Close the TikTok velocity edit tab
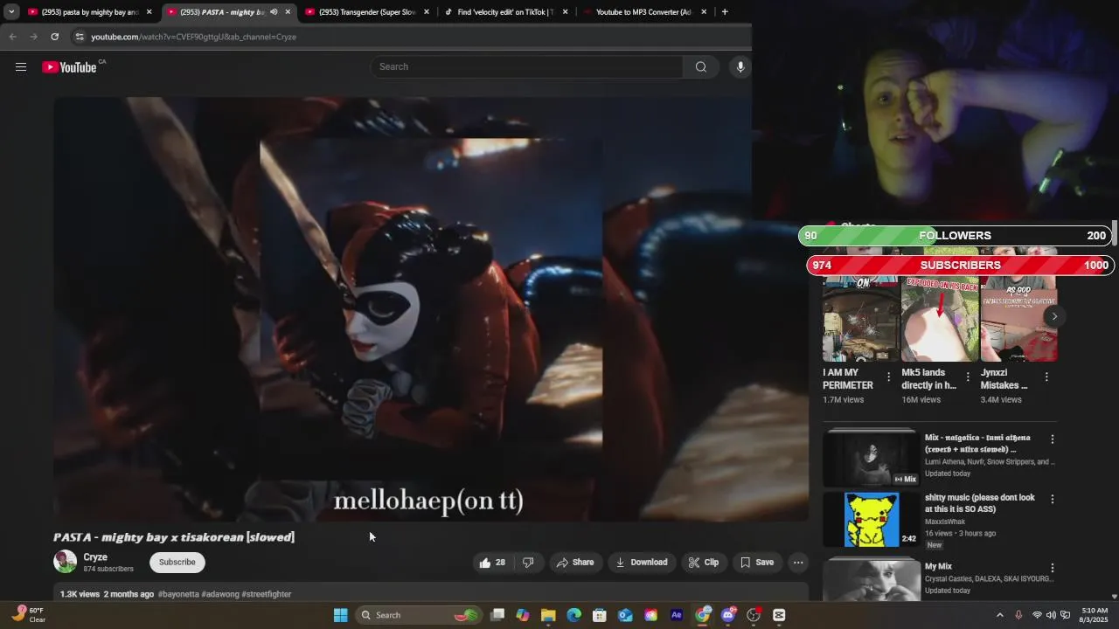1119x629 pixels. (x=565, y=12)
